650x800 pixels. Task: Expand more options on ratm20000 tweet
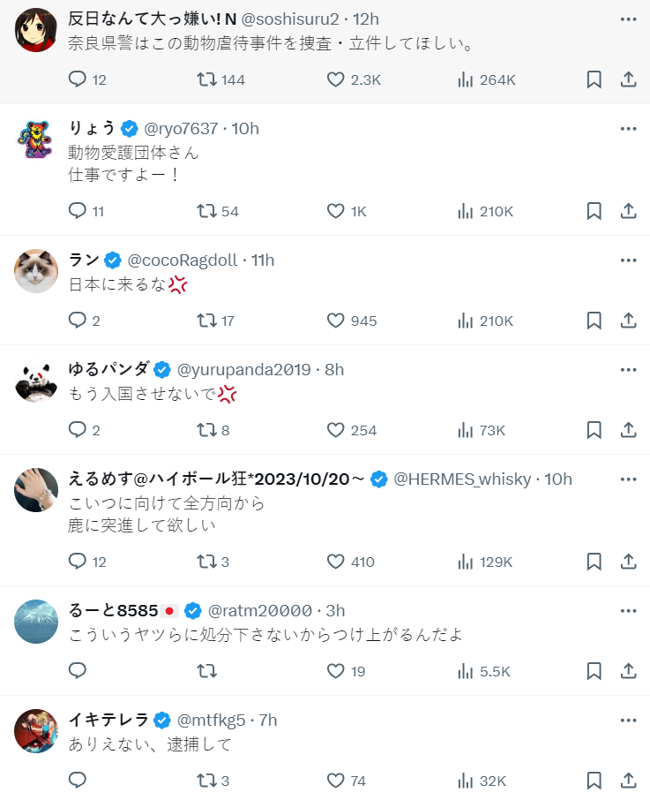pyautogui.click(x=628, y=610)
